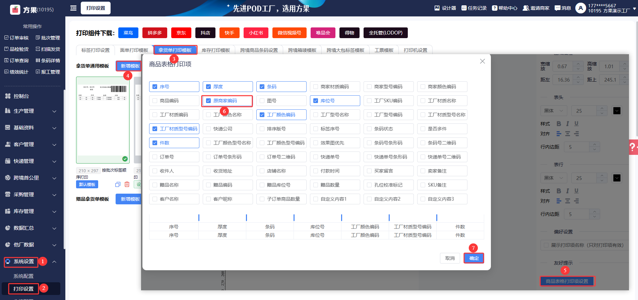Image resolution: width=638 pixels, height=300 pixels.
Task: Collapse the 系统设置 sidebar section
Action: pyautogui.click(x=54, y=262)
